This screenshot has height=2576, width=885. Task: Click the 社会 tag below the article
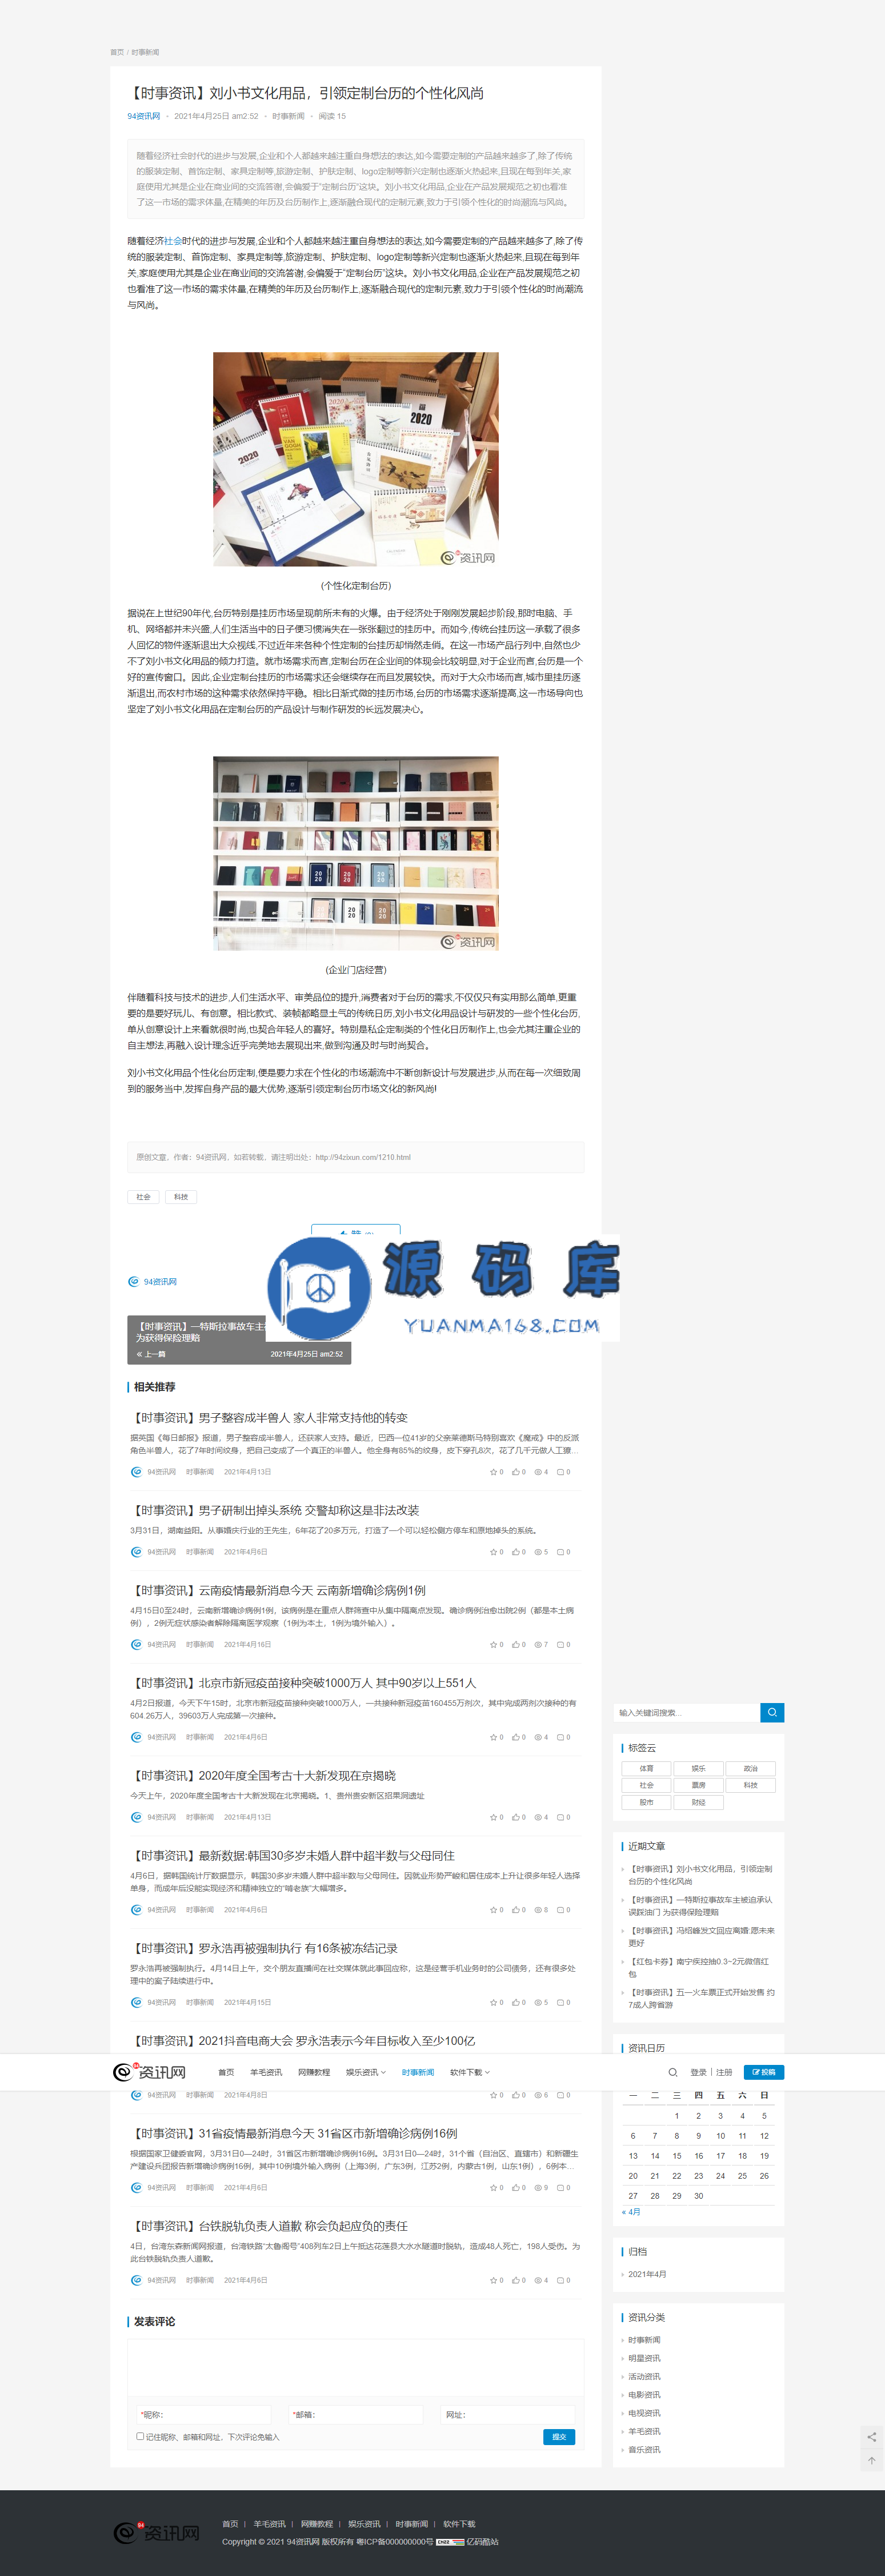(x=143, y=1196)
